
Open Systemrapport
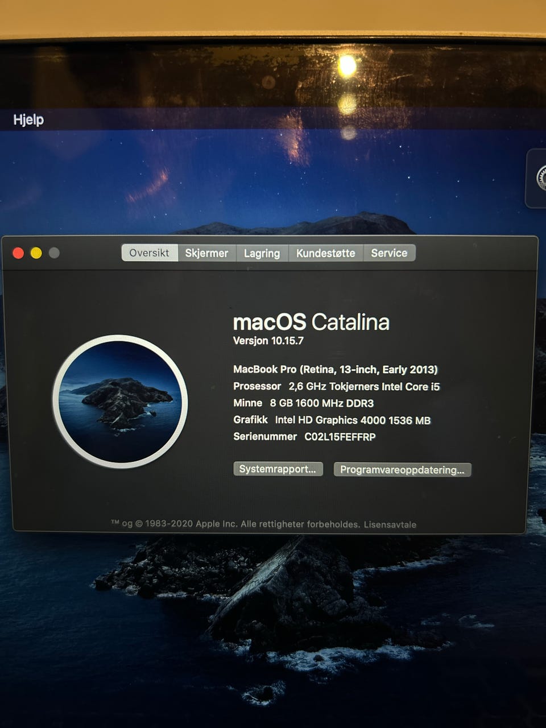(278, 469)
